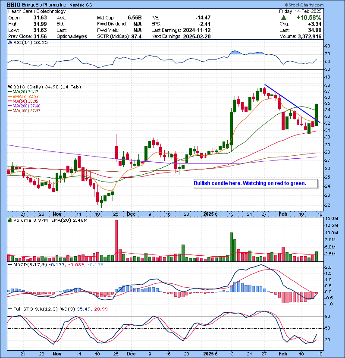
Task: Click the 38 price level on the price axis
Action: 327,85
